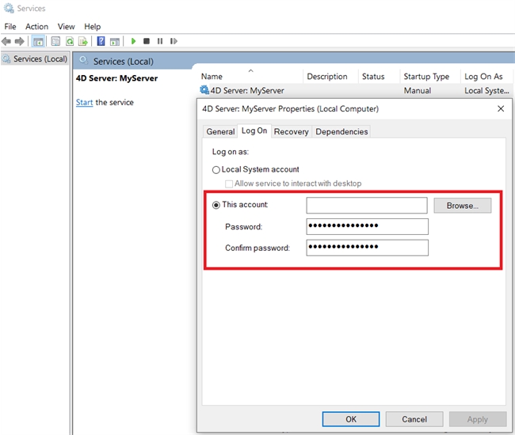Switch to the Recovery tab
Image resolution: width=515 pixels, height=435 pixels.
click(x=291, y=131)
